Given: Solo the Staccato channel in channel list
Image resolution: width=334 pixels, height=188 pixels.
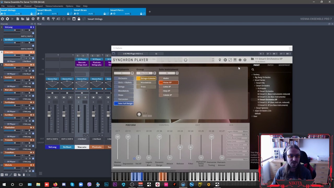Looking at the screenshot, I should (x=33, y=52).
